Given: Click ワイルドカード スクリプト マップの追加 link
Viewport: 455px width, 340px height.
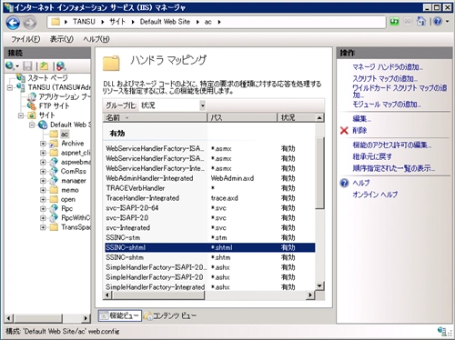Looking at the screenshot, I should click(399, 91).
